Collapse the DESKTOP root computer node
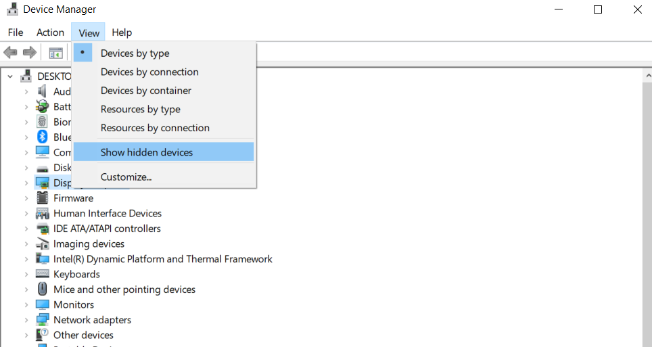652x347 pixels. (10, 76)
